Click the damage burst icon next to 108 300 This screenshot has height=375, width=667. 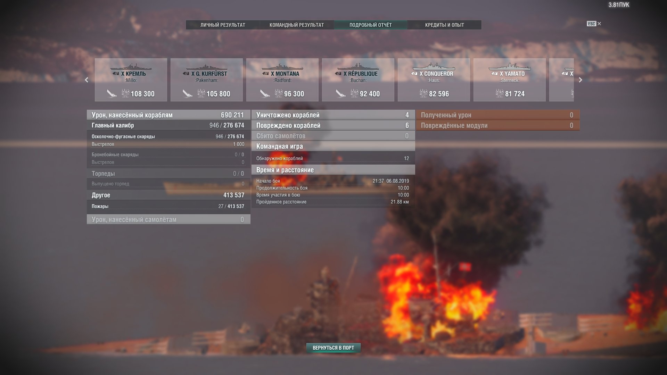pyautogui.click(x=125, y=93)
